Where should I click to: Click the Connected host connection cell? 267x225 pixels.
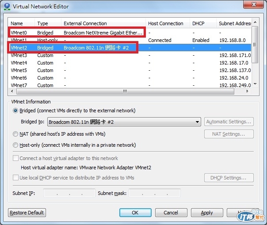tap(160, 40)
